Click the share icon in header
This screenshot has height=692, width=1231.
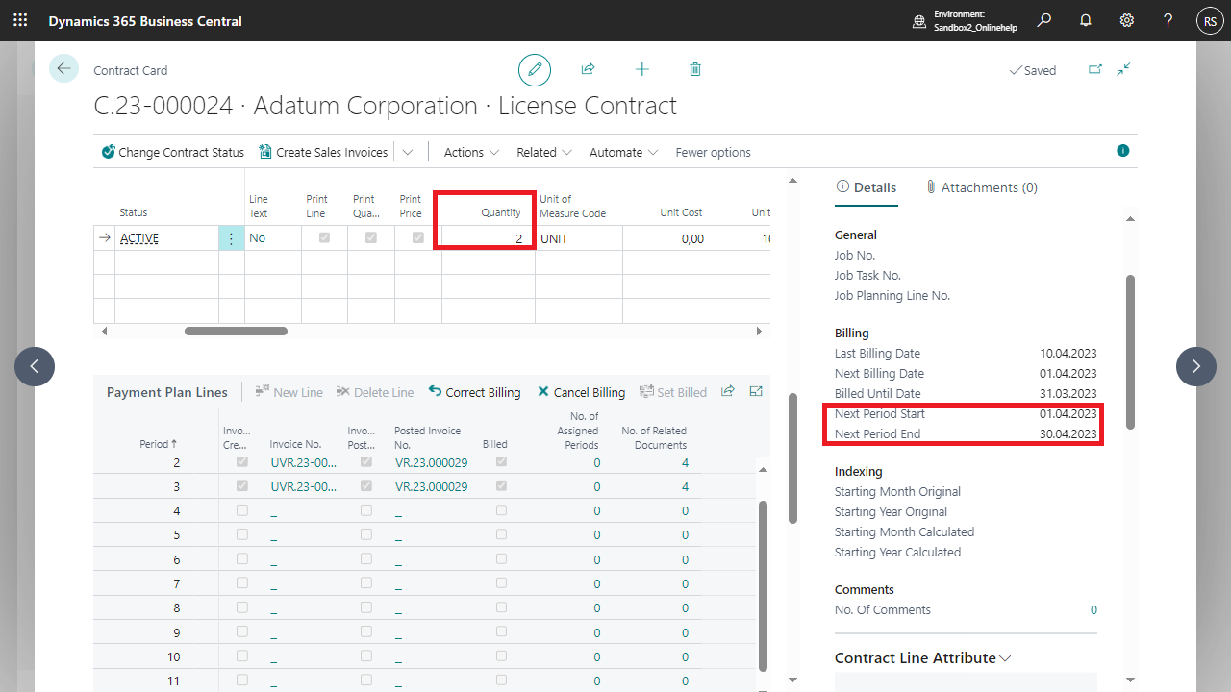point(588,70)
